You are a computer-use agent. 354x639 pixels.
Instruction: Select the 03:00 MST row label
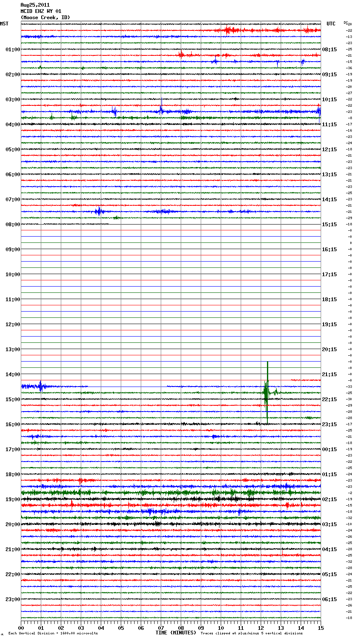13,100
